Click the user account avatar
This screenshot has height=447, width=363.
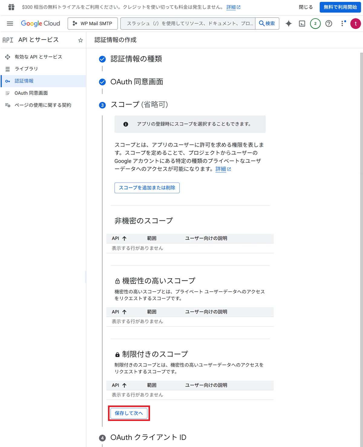tap(355, 23)
